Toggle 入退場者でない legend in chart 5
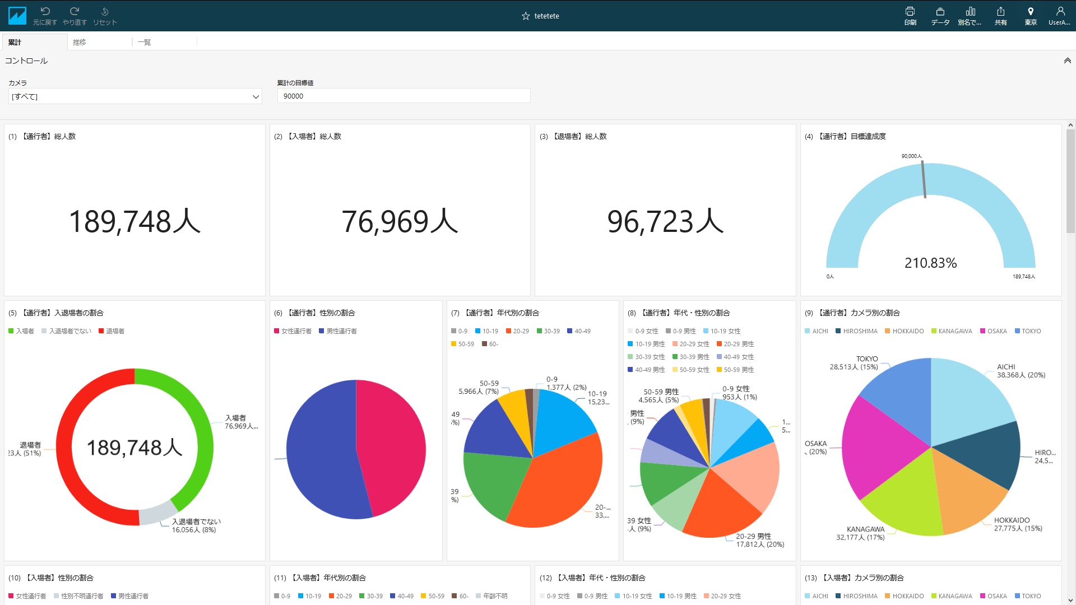The width and height of the screenshot is (1076, 605). tap(66, 331)
